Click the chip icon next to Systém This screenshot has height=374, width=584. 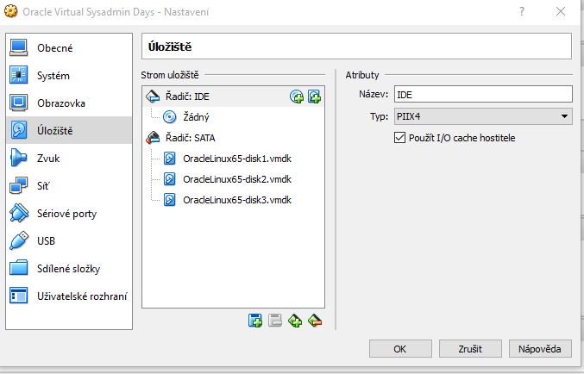[x=19, y=75]
